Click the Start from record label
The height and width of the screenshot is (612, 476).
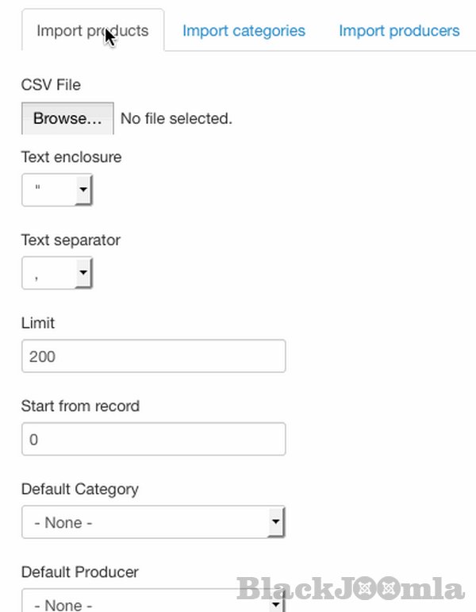click(80, 406)
